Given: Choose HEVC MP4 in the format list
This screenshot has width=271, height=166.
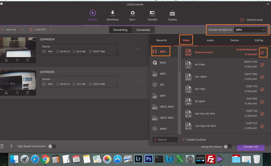Looking at the screenshot, I should (x=164, y=107).
